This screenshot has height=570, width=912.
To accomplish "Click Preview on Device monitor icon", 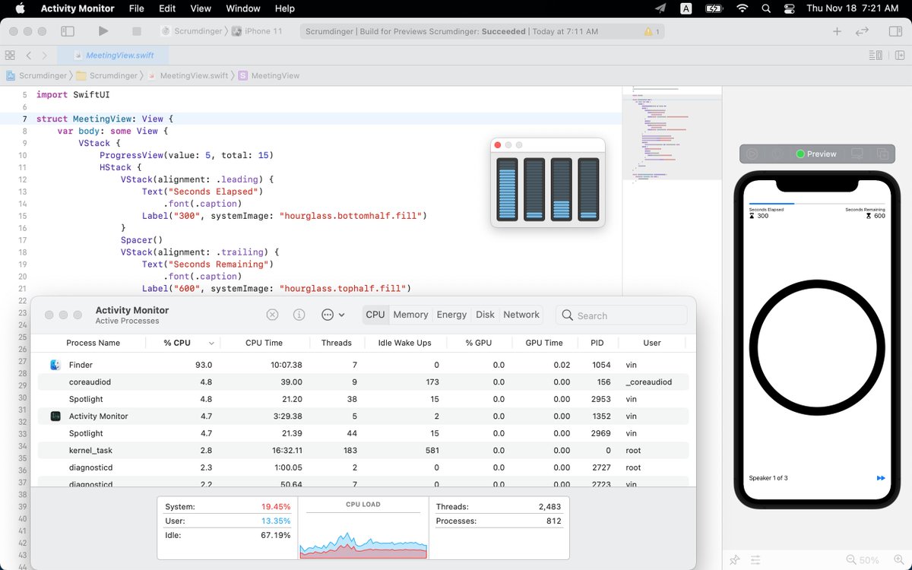I will [857, 154].
